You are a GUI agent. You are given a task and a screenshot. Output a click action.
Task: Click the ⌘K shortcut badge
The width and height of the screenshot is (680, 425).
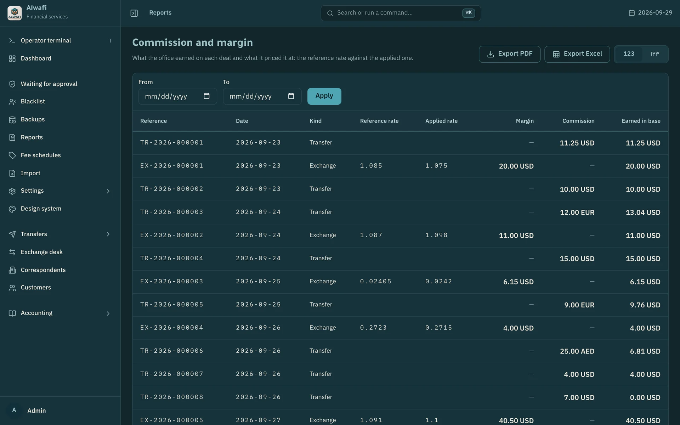pos(469,13)
